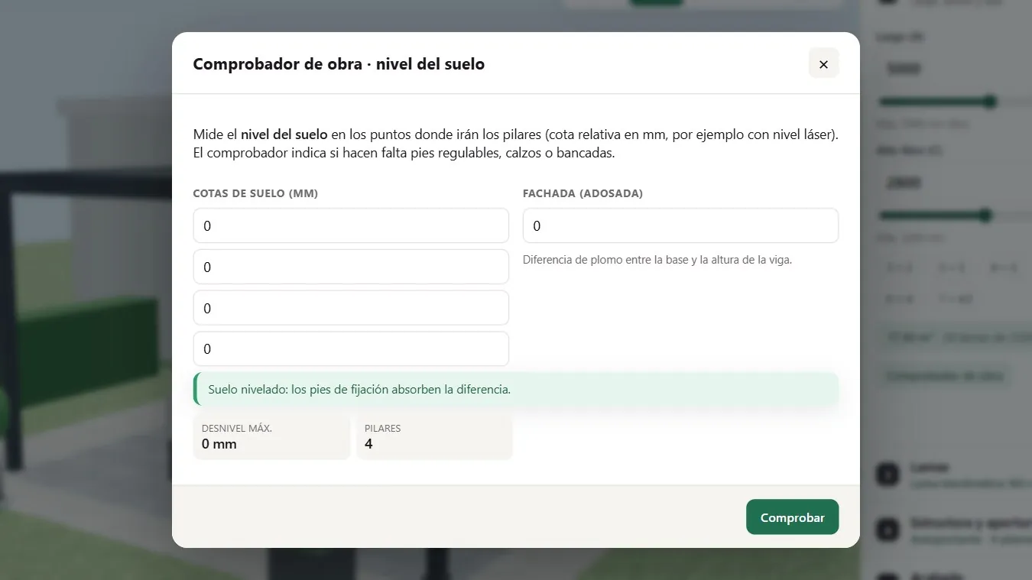
Task: Close the Comprobador de obra dialog
Action: pos(823,63)
